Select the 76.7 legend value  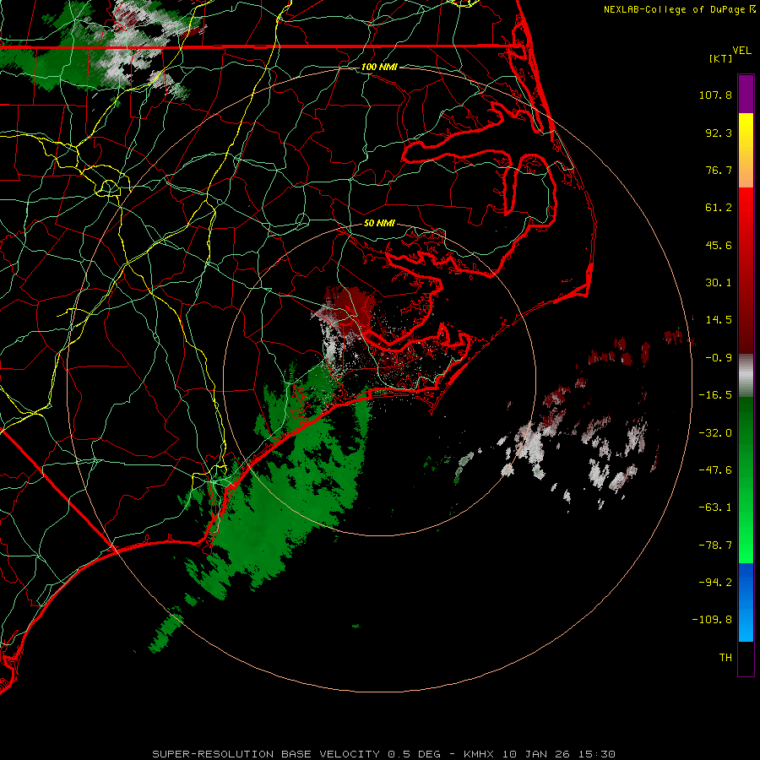pyautogui.click(x=719, y=170)
